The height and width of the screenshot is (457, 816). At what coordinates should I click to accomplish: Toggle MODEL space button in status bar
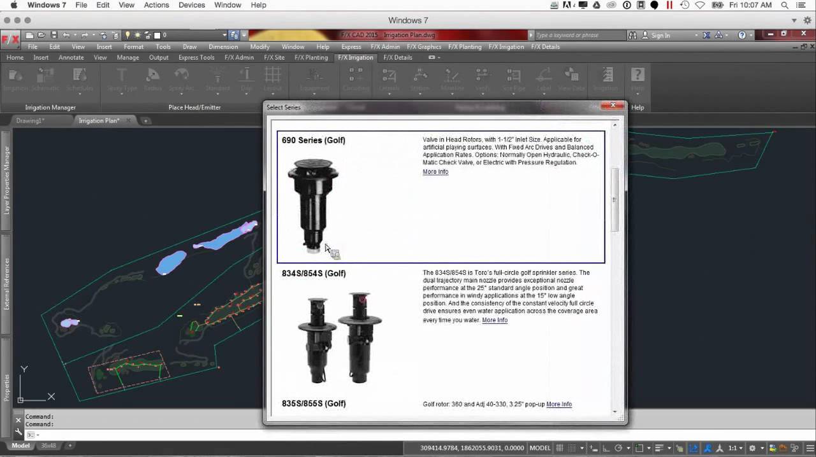(x=540, y=447)
